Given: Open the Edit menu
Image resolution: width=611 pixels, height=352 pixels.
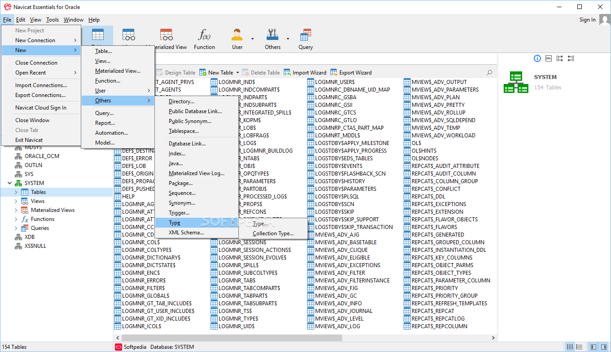Looking at the screenshot, I should click(x=21, y=20).
